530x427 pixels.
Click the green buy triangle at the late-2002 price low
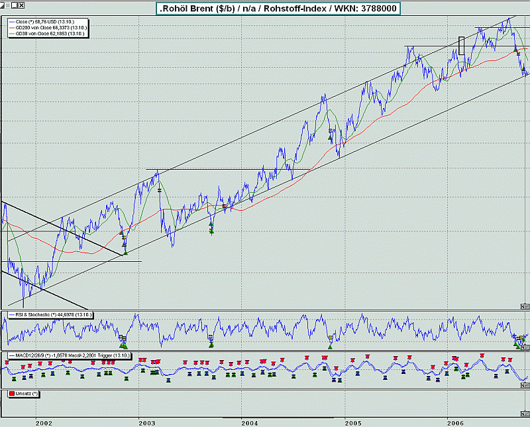[125, 253]
